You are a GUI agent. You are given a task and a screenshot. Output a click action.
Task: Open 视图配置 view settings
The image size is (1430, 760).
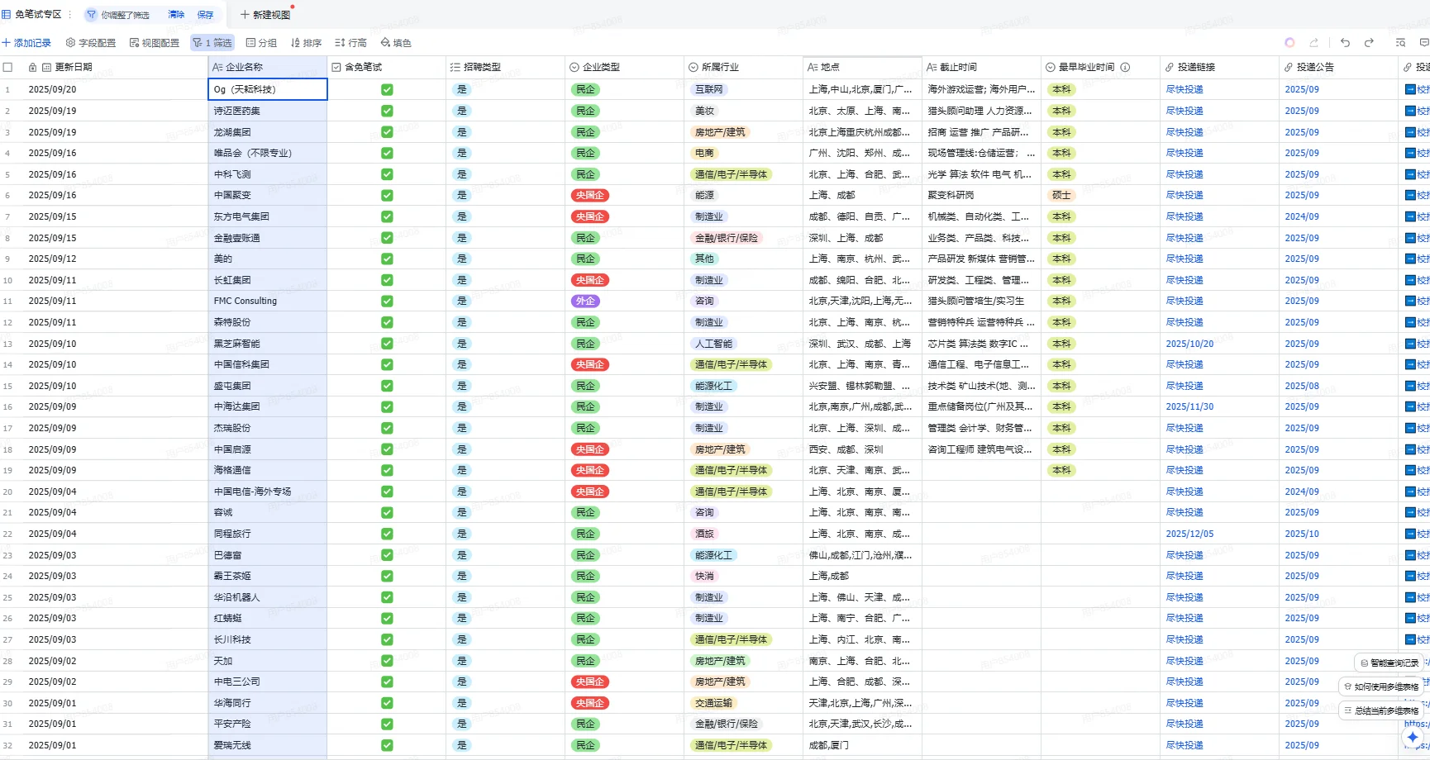155,43
